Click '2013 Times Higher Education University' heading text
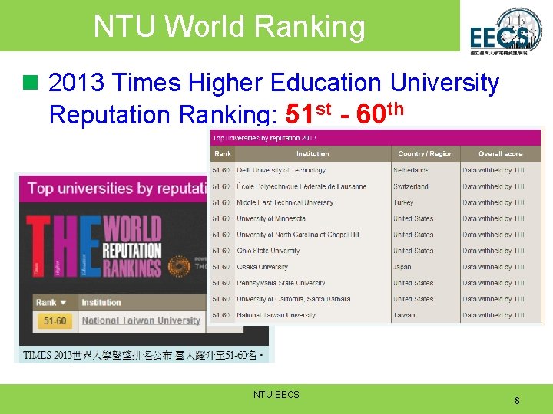Image resolution: width=553 pixels, height=414 pixels. (273, 82)
